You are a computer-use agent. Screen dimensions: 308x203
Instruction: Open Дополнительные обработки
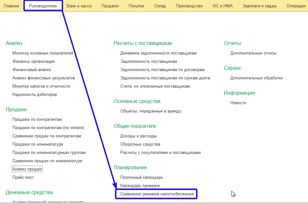click(257, 78)
